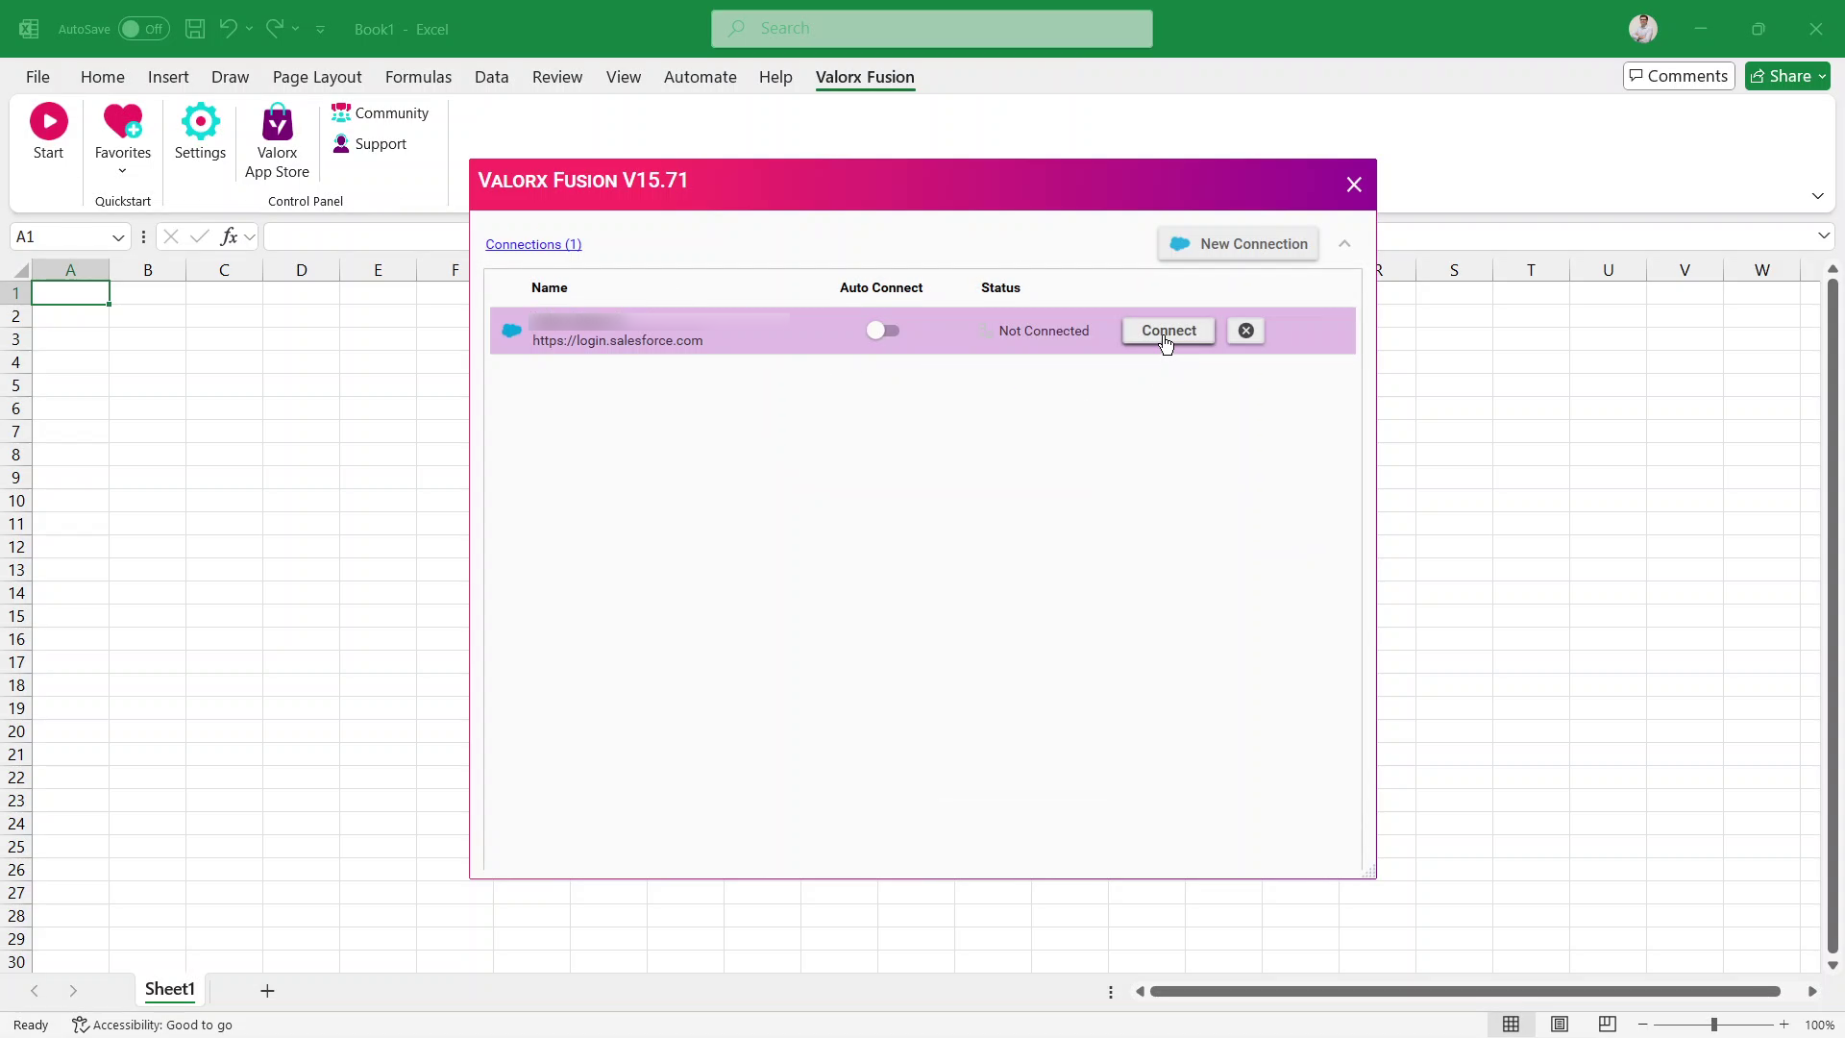
Task: Click the zoom in plus icon
Action: coord(1783,1025)
